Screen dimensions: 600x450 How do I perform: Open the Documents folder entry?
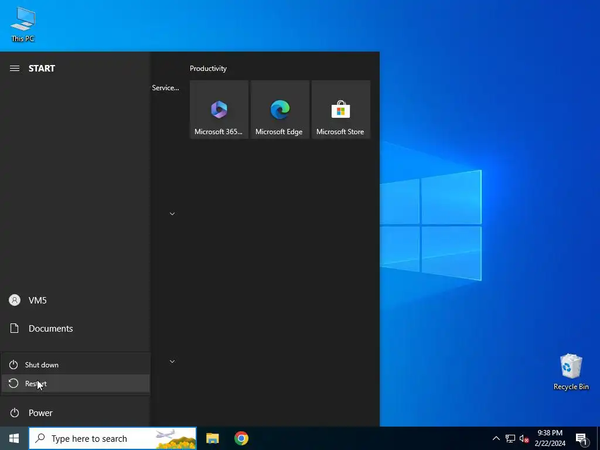click(75, 328)
